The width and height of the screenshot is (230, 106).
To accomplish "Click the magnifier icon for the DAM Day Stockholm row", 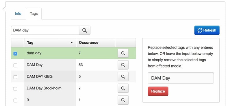I will [123, 88].
